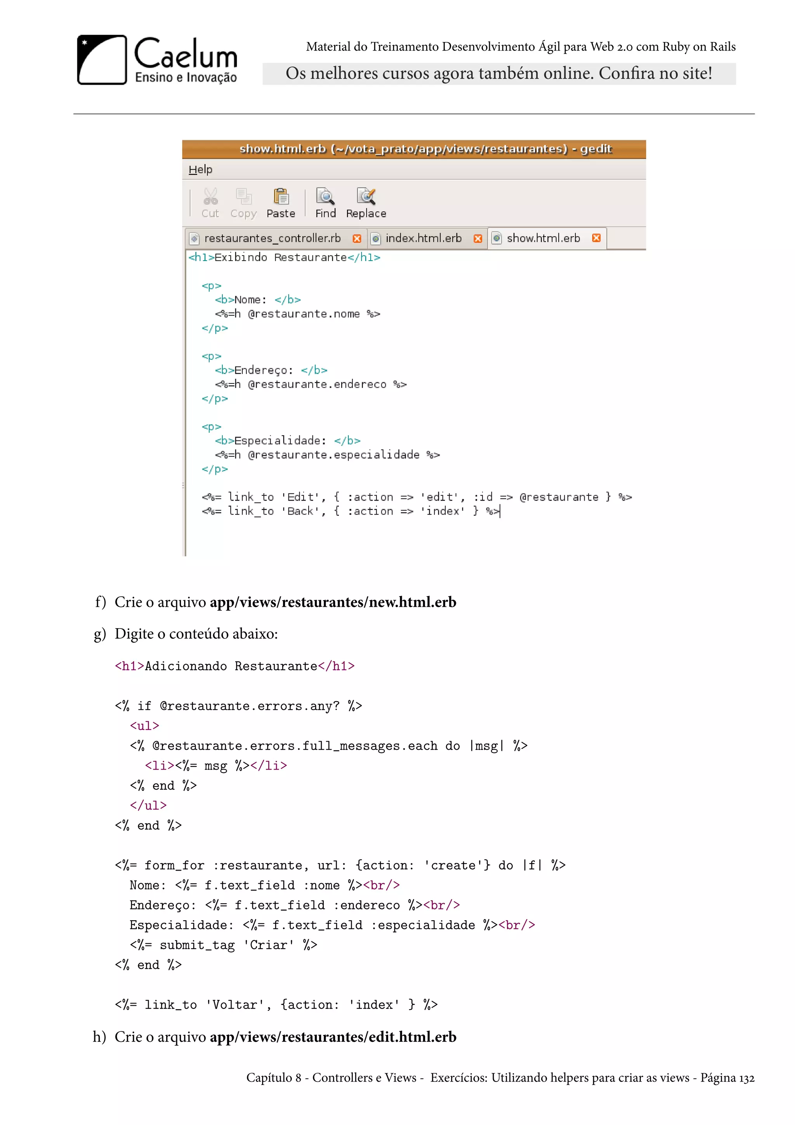
Task: Click the show.html.erb tab file icon
Action: coord(497,239)
